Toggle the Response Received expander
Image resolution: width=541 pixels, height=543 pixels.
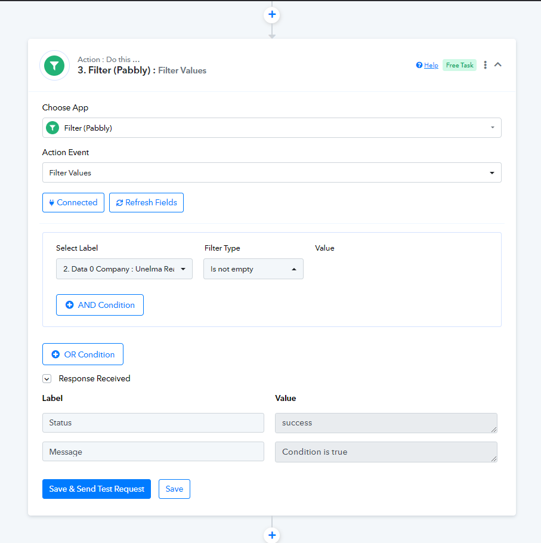[x=47, y=378]
